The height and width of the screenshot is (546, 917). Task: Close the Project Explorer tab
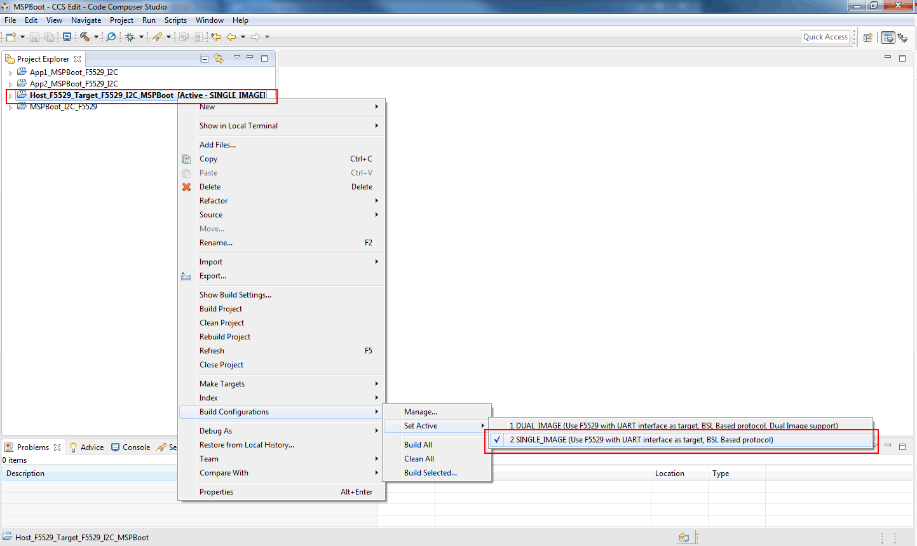(x=78, y=58)
